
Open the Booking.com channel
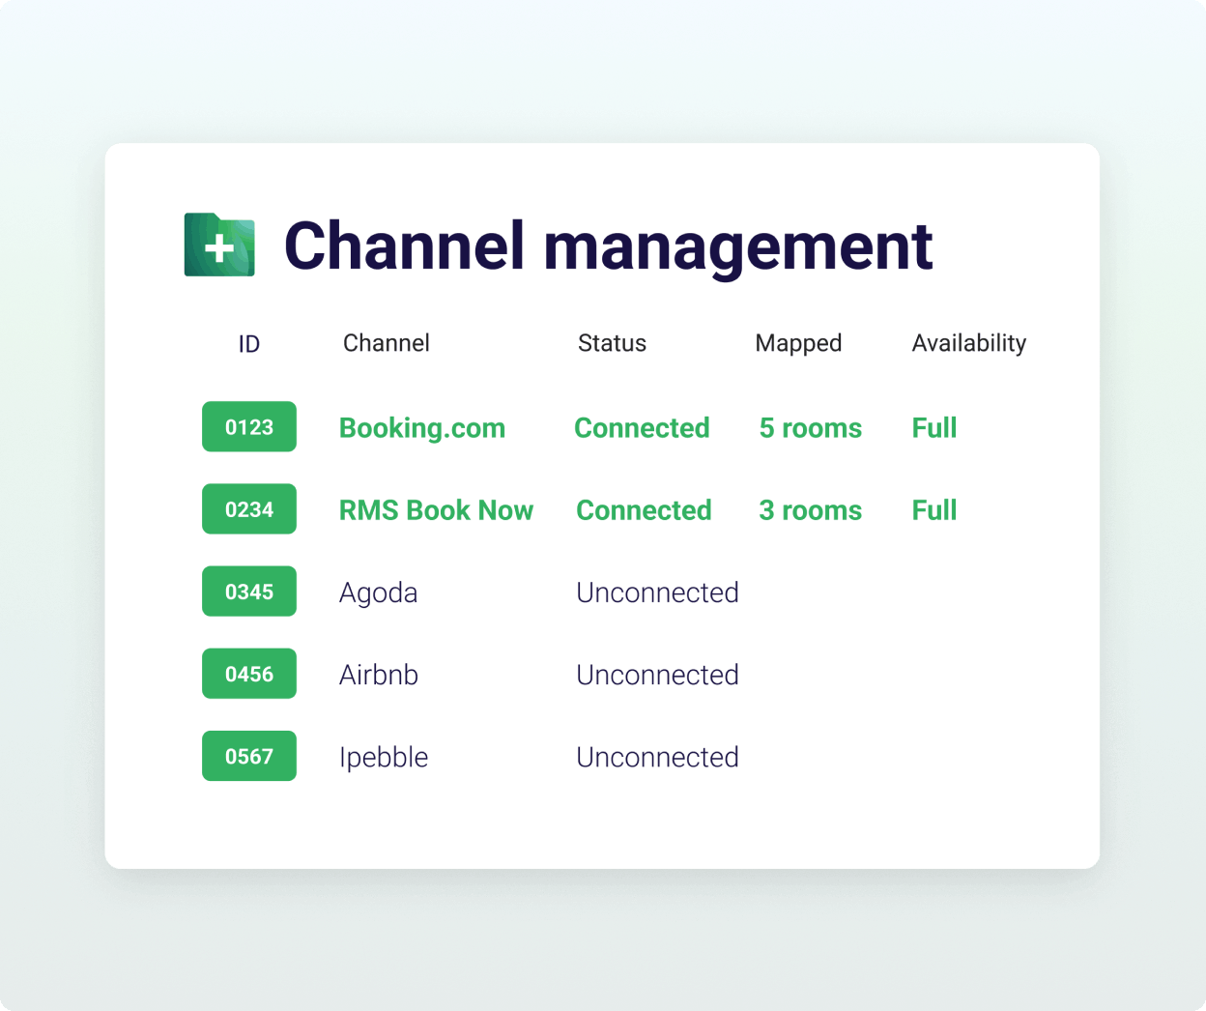click(422, 428)
